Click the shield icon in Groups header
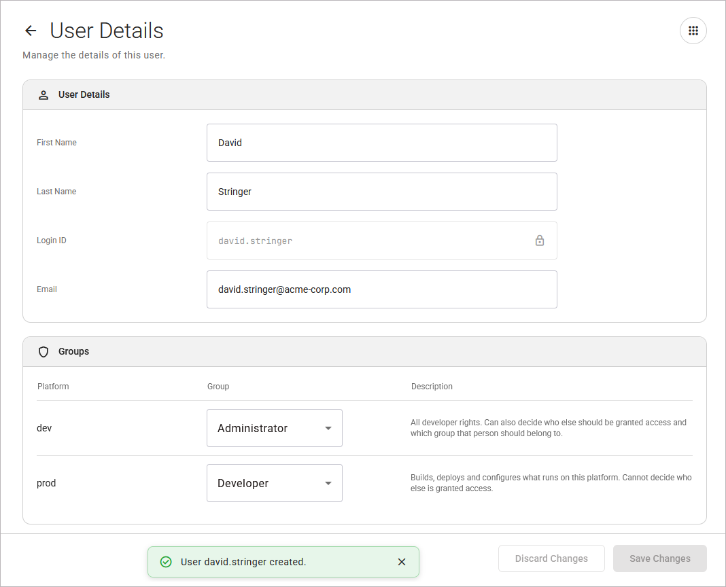Viewport: 726px width, 587px height. pyautogui.click(x=44, y=352)
